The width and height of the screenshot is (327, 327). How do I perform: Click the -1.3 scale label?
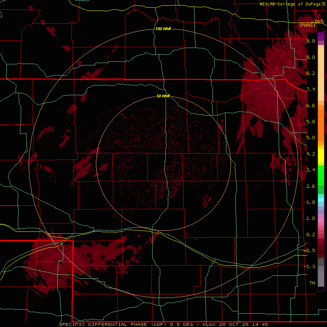coord(310,267)
